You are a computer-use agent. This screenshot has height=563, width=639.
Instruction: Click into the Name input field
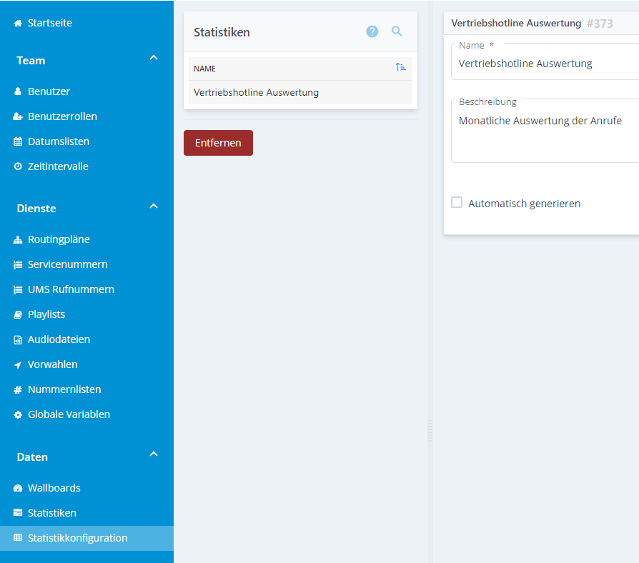point(543,64)
